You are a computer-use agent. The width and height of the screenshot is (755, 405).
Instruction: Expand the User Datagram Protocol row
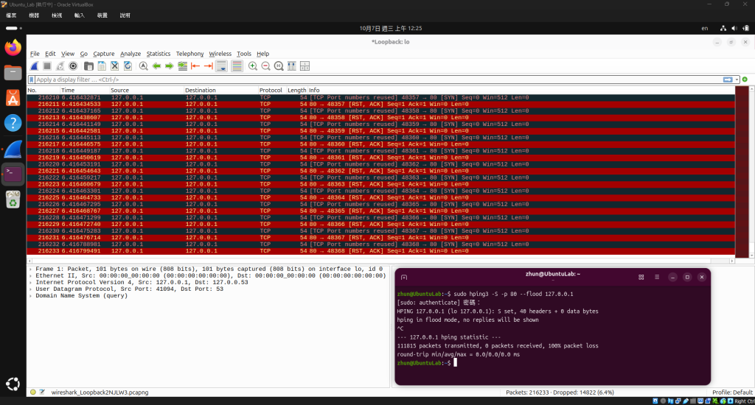(x=31, y=289)
